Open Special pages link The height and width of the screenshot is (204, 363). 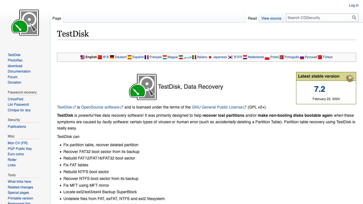[18, 193]
